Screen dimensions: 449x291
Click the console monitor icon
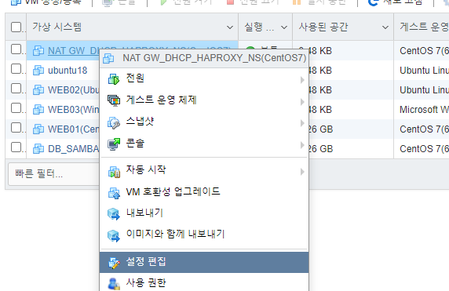point(114,144)
